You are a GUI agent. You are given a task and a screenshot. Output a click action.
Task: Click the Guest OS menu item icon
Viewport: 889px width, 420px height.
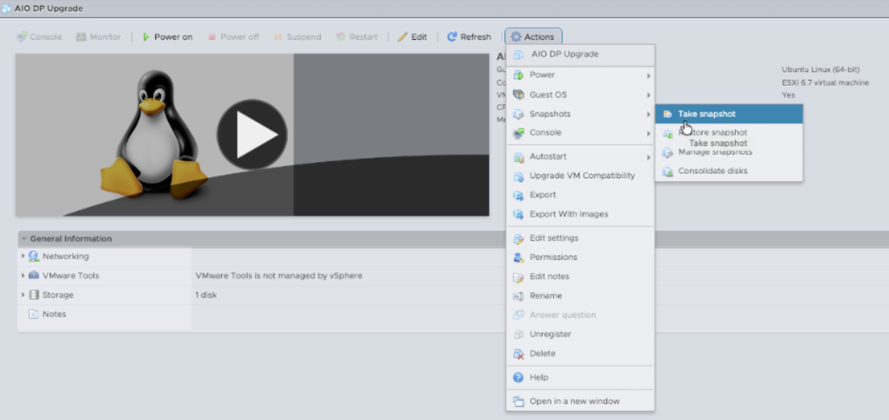coord(518,95)
